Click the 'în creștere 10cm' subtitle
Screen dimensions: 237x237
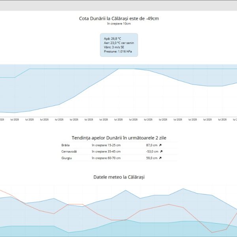tap(119, 24)
